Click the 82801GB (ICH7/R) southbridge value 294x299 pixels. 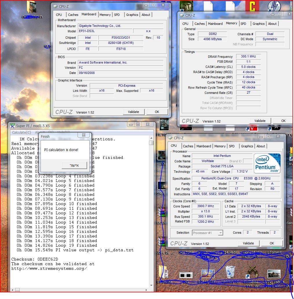pyautogui.click(x=121, y=43)
